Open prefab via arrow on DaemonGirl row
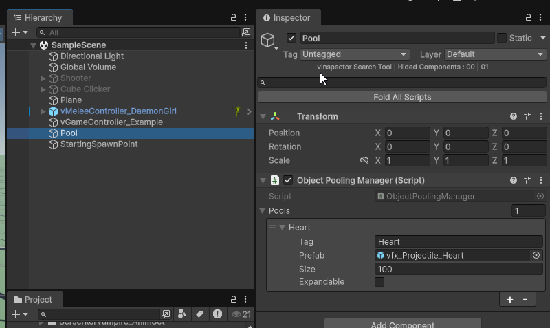 click(x=249, y=111)
